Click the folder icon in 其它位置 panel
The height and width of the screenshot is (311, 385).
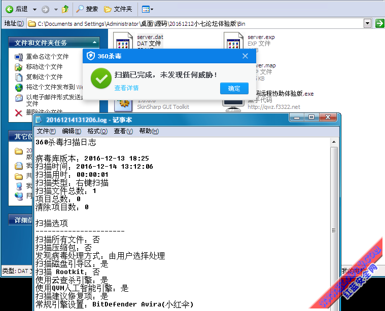coord(19,151)
